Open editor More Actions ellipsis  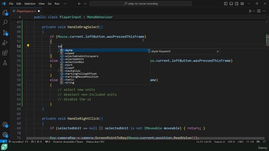pos(264,11)
